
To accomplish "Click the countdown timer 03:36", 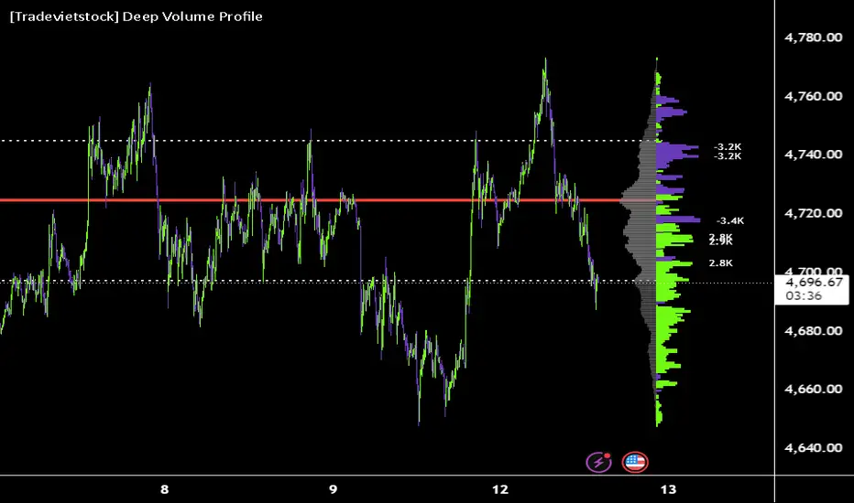I will tap(804, 295).
